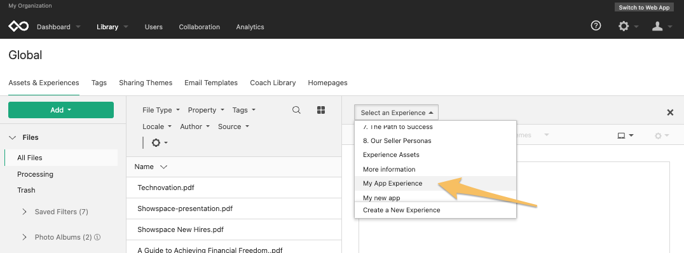Select the Assets & Experiences tab
Image resolution: width=684 pixels, height=253 pixels.
(x=44, y=83)
